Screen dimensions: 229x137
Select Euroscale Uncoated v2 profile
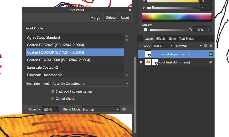tap(75, 75)
